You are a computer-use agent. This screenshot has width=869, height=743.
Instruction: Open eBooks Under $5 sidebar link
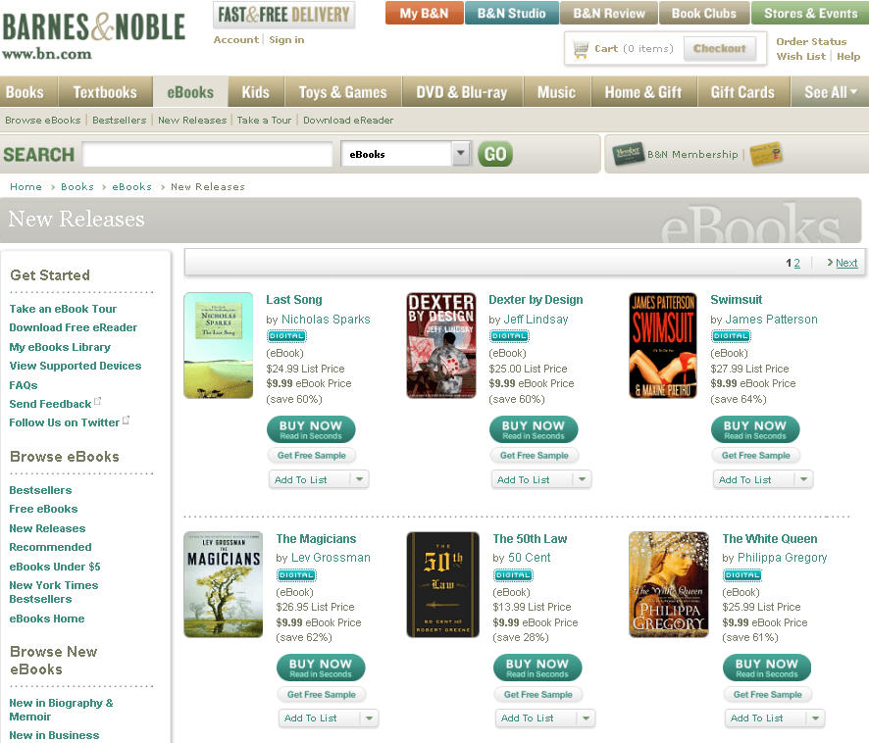pyautogui.click(x=55, y=567)
